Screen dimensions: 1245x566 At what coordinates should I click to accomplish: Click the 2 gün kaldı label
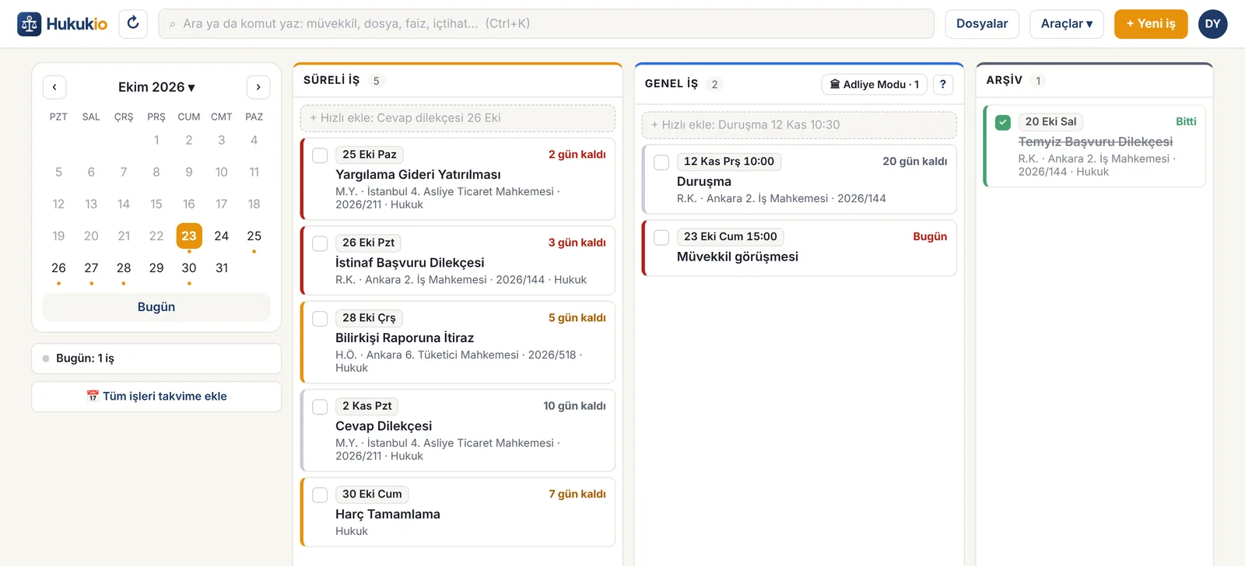point(577,155)
